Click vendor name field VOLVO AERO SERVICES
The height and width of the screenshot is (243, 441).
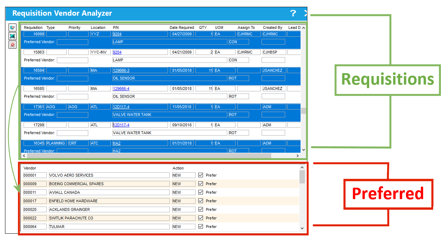pyautogui.click(x=109, y=175)
